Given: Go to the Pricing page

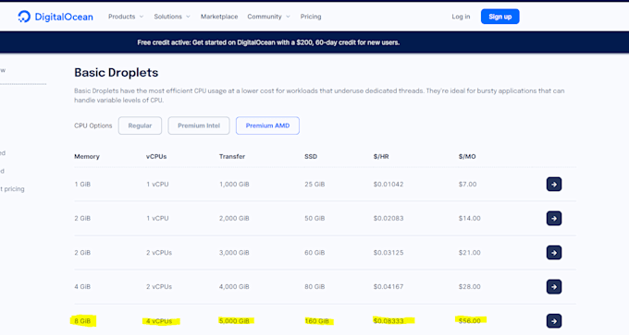Looking at the screenshot, I should click(x=311, y=17).
